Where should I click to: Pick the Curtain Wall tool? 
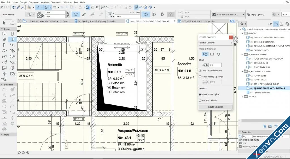tap(4, 68)
